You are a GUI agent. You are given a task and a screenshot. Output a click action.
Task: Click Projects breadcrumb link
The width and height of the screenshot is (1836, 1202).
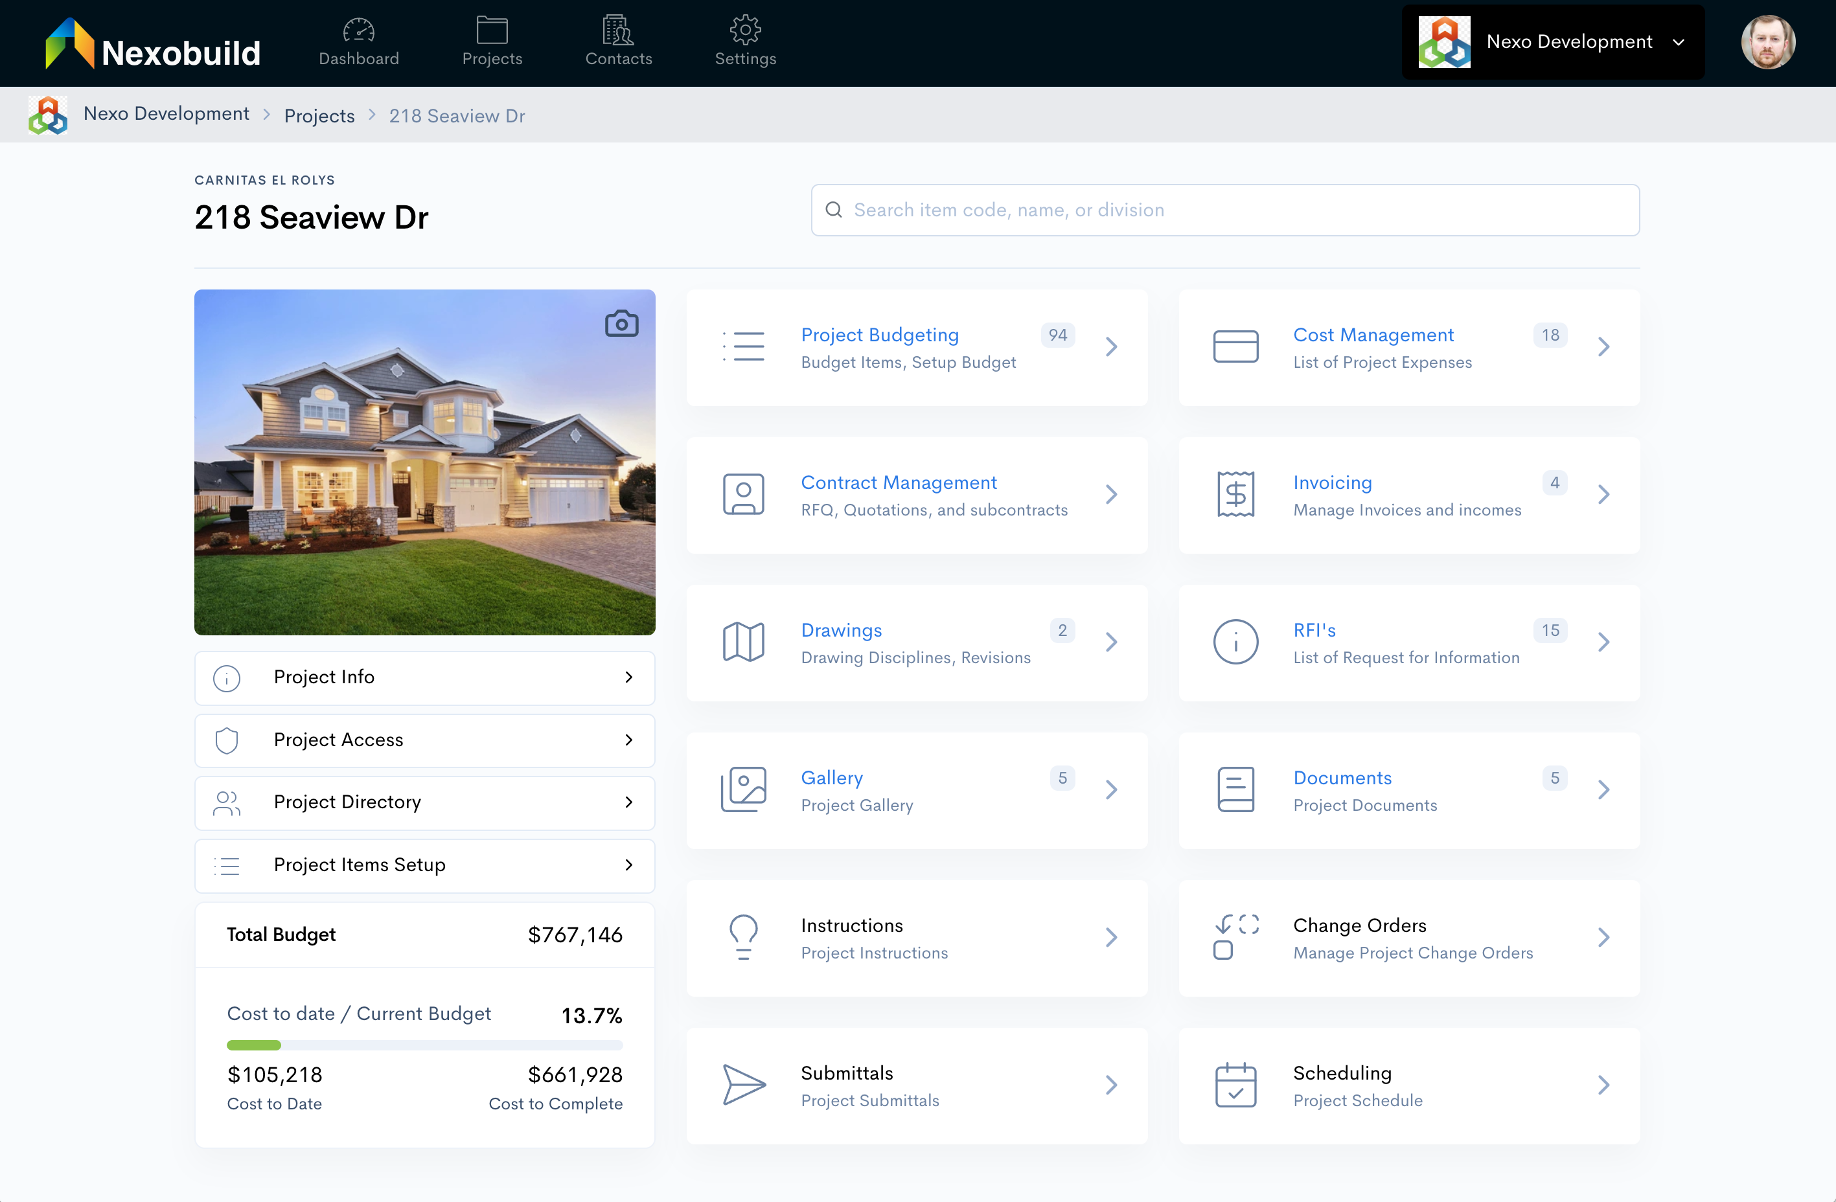tap(319, 116)
